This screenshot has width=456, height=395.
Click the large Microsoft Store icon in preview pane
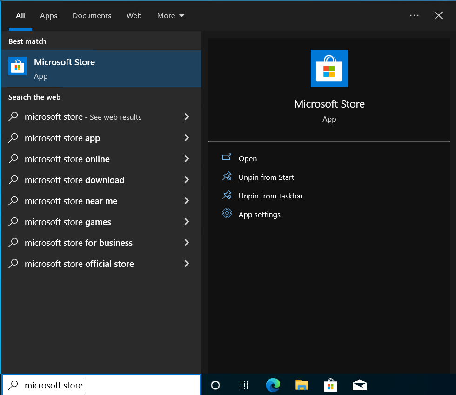point(329,68)
